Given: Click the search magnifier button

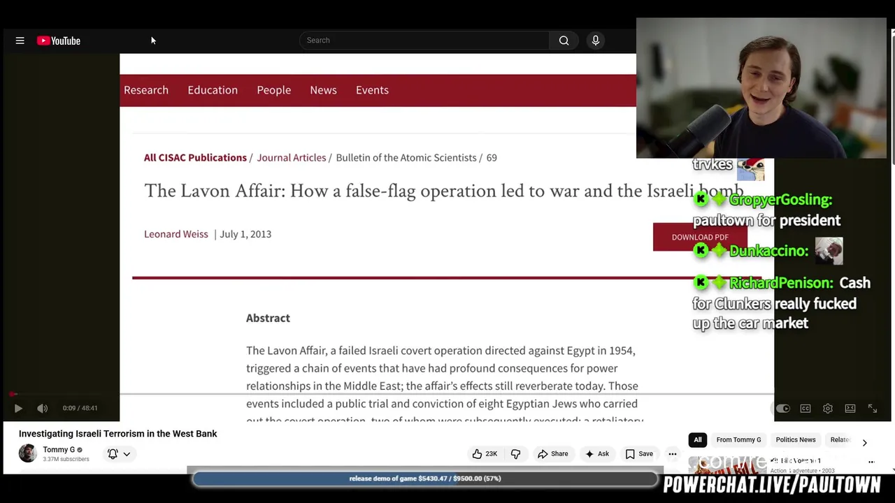Looking at the screenshot, I should [564, 41].
